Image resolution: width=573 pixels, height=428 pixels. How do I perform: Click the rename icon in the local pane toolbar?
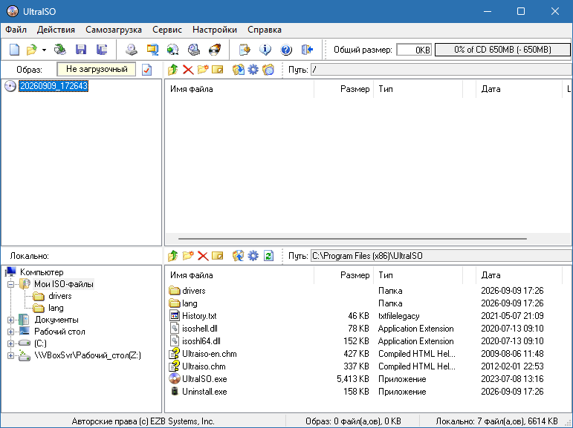(x=218, y=256)
